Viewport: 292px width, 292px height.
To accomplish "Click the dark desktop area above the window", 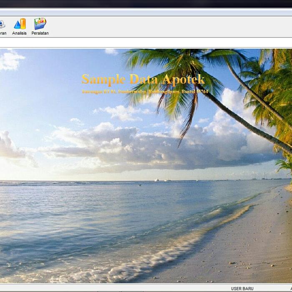I will coord(146,3).
